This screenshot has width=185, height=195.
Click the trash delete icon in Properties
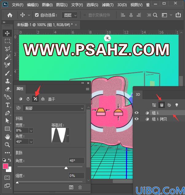click(80, 187)
